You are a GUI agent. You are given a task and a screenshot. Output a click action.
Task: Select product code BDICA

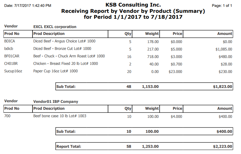(x=9, y=41)
